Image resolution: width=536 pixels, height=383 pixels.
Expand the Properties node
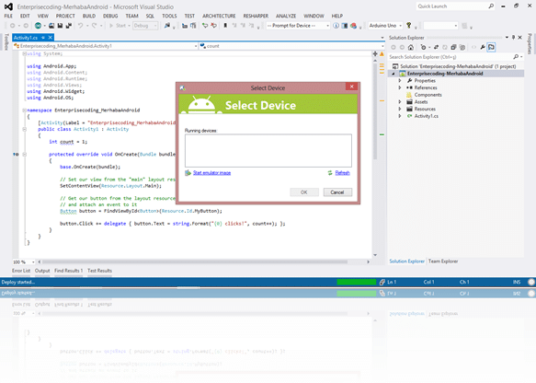click(400, 81)
